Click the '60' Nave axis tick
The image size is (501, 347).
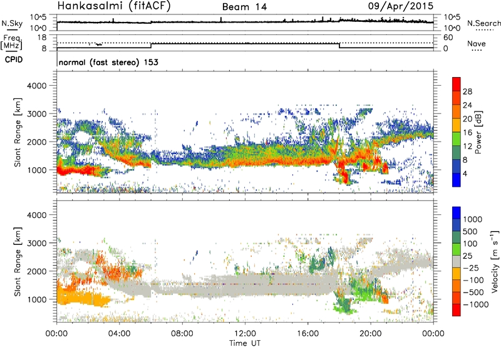click(448, 38)
